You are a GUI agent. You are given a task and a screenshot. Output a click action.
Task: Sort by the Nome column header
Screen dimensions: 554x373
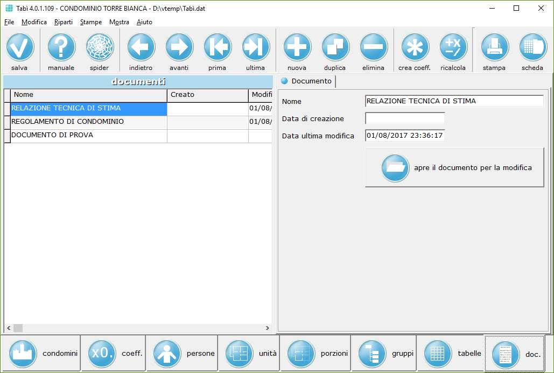pyautogui.click(x=89, y=95)
